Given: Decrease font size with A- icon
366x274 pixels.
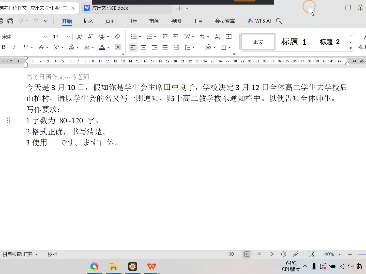Looking at the screenshot, I should pos(90,37).
